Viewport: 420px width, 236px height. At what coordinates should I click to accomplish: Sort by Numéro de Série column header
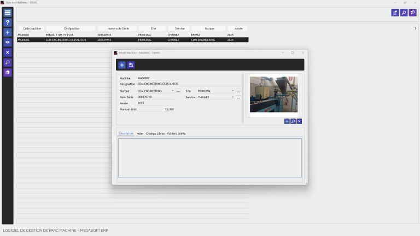click(x=118, y=28)
